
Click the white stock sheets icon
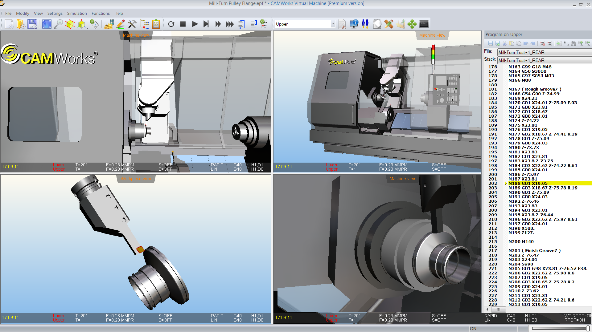coord(377,24)
